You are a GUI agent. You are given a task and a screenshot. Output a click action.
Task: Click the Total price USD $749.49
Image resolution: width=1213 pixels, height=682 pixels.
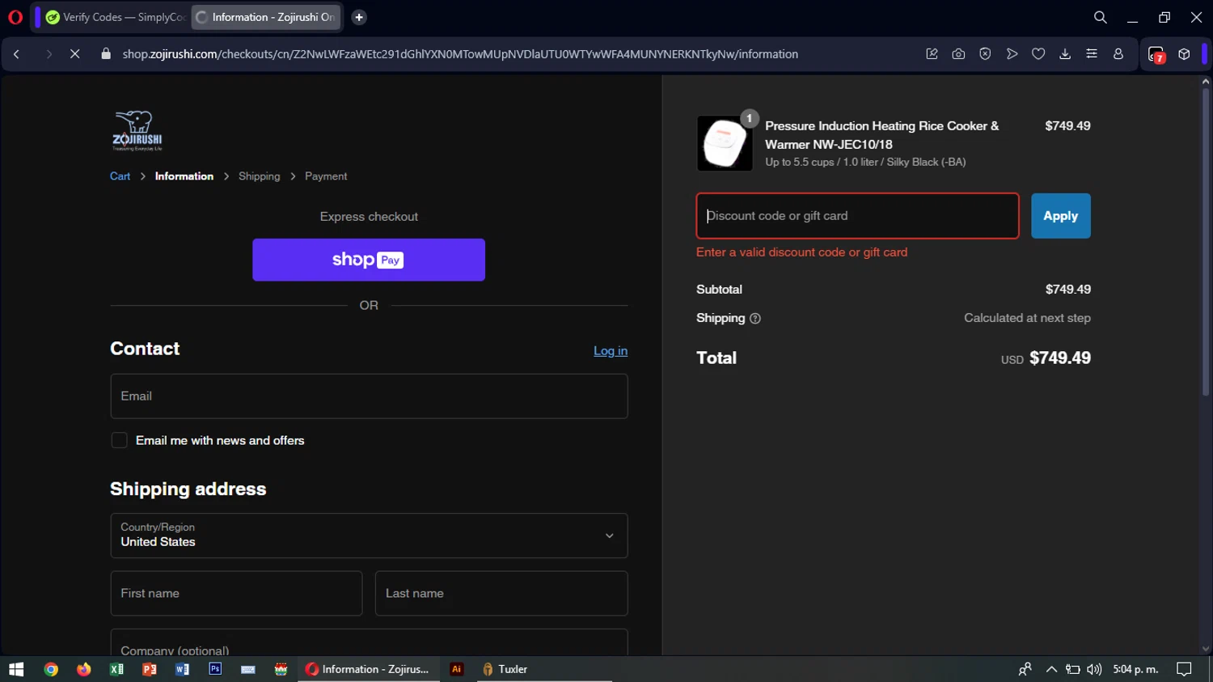(1046, 358)
